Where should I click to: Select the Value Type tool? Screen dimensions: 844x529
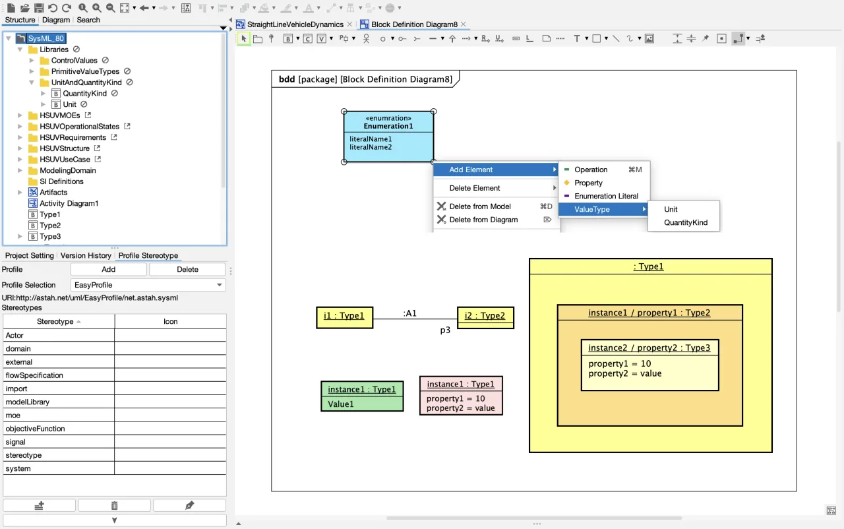[322, 39]
